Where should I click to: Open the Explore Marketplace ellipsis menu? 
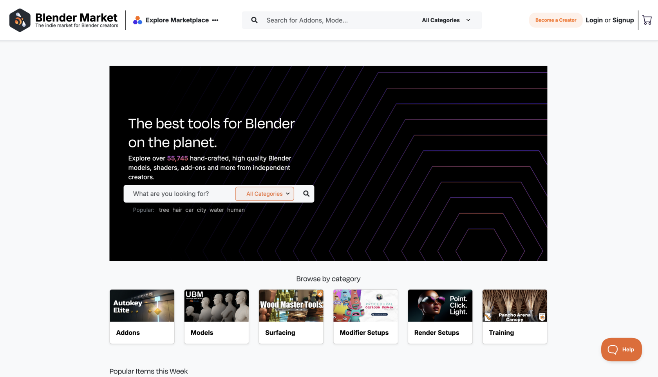tap(215, 20)
